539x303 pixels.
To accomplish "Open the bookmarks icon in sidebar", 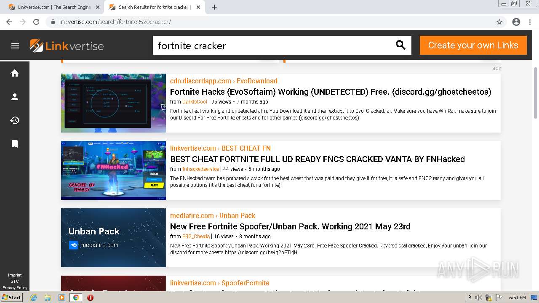I will coord(15,144).
